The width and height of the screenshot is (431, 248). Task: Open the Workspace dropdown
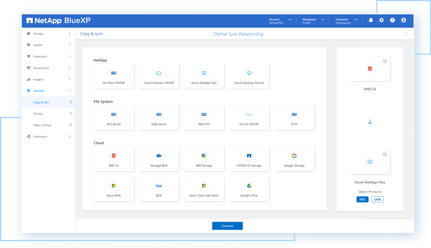pos(313,21)
